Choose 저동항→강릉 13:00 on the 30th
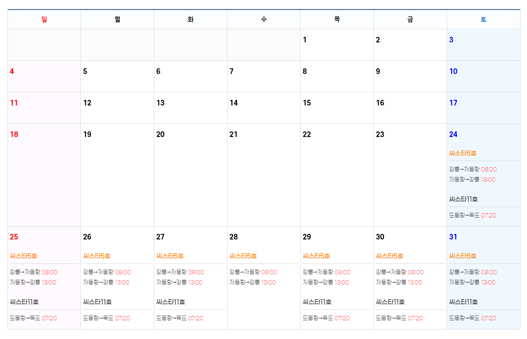 399,282
